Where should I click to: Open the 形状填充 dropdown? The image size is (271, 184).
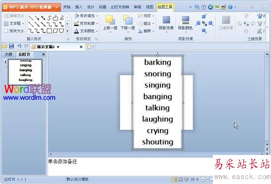[86, 16]
